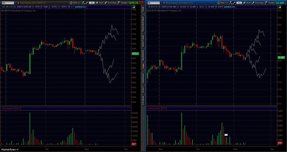Click the green 1679.7 price marker on the gold axis
The width and height of the screenshot is (287, 152).
point(135,53)
